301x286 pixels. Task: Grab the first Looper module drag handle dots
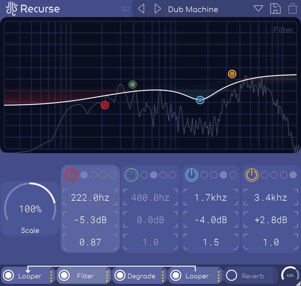[51, 275]
